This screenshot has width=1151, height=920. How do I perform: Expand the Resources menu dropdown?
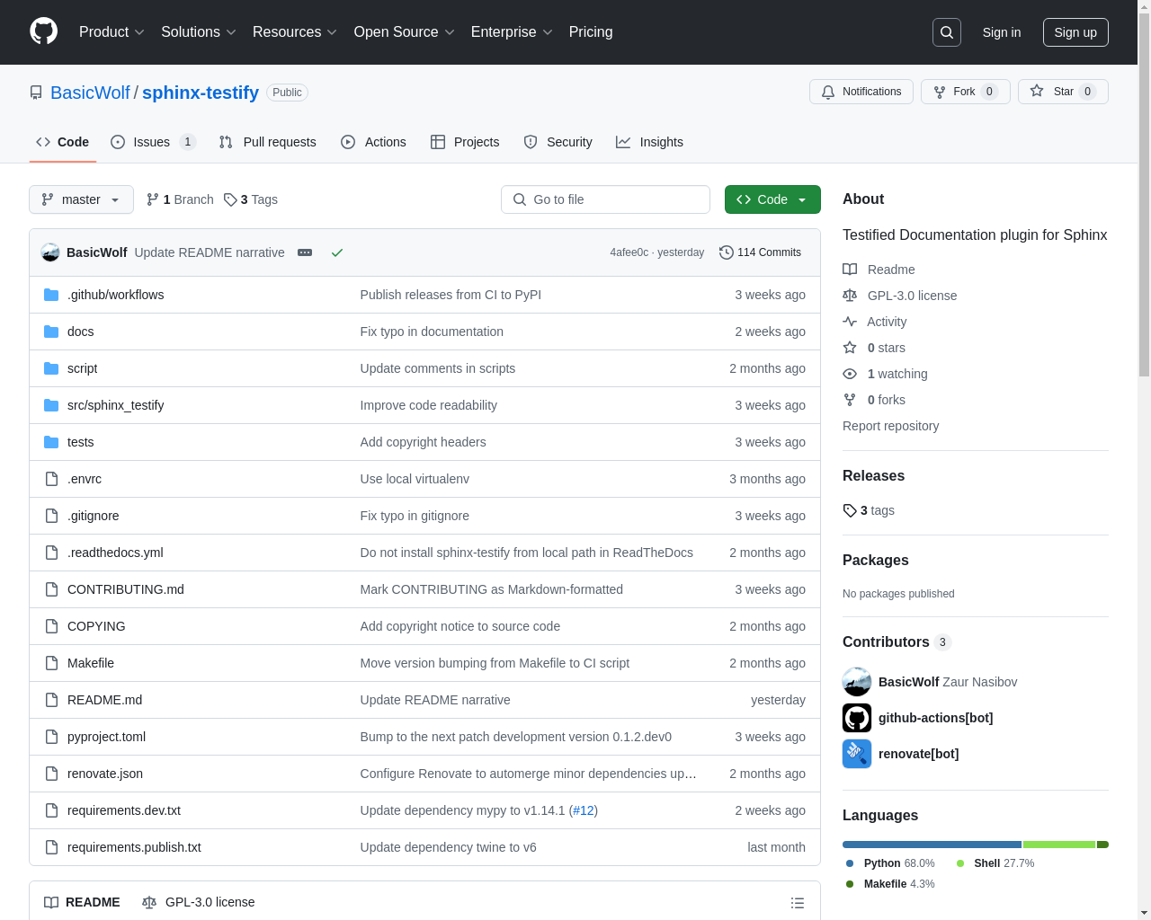295,32
